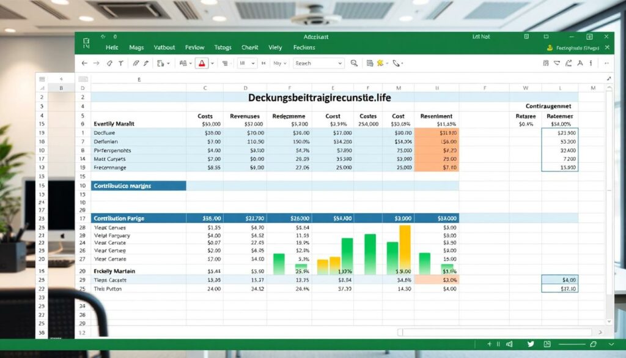Select the Doclure row label
626x358 pixels.
[x=105, y=133]
